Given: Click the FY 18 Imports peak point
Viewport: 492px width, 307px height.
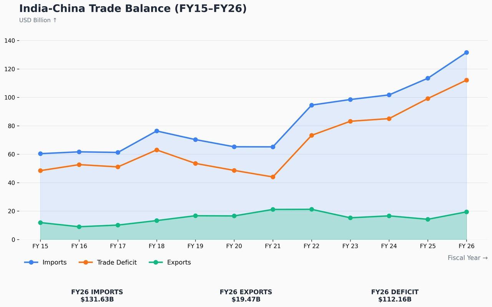Looking at the screenshot, I should 156,131.
